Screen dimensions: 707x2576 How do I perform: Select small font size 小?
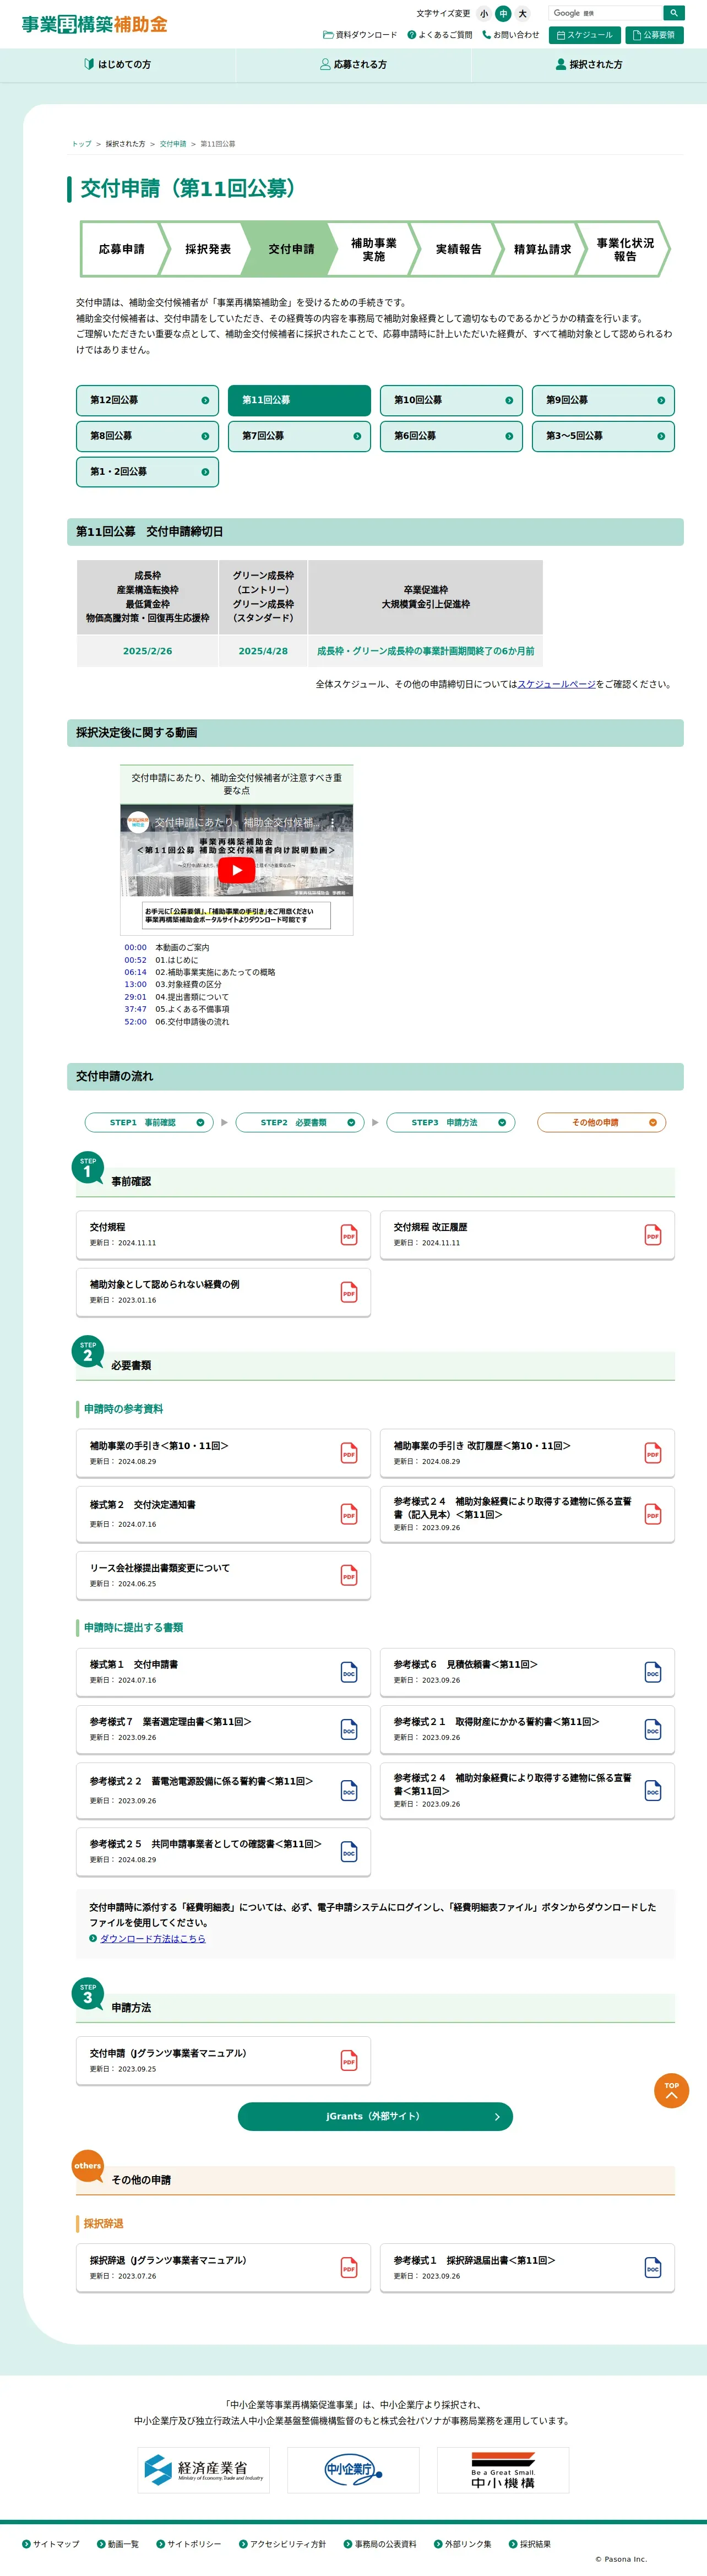(484, 14)
